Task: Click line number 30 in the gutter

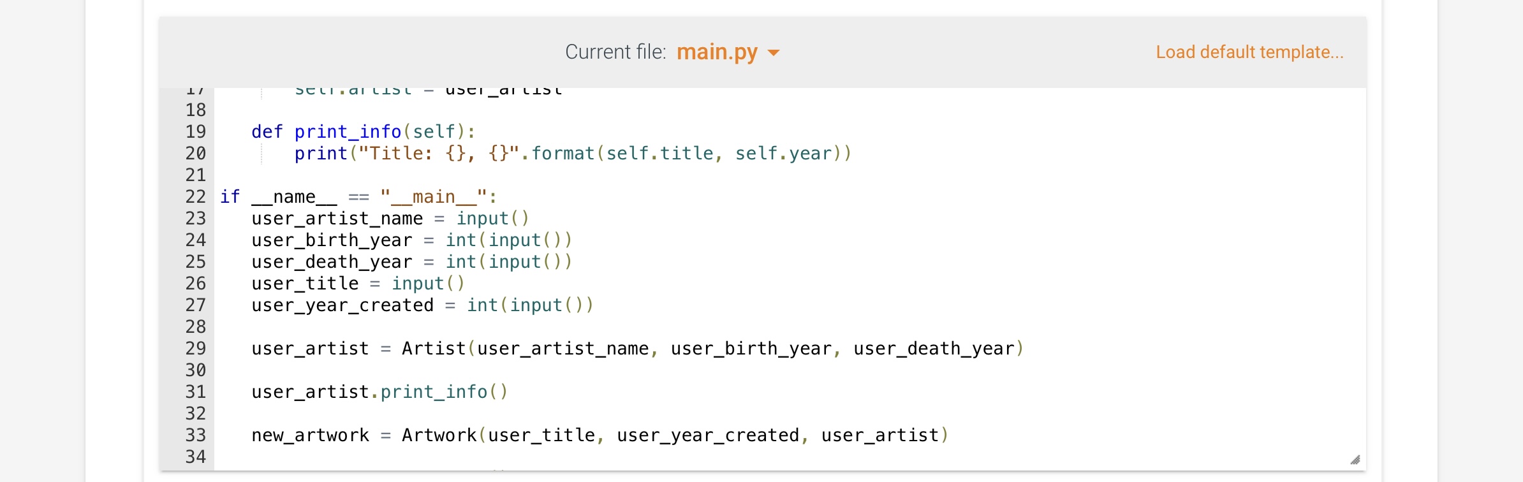Action: 196,370
